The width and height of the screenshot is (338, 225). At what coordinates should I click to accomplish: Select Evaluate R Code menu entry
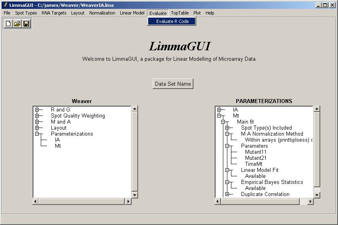pos(172,21)
